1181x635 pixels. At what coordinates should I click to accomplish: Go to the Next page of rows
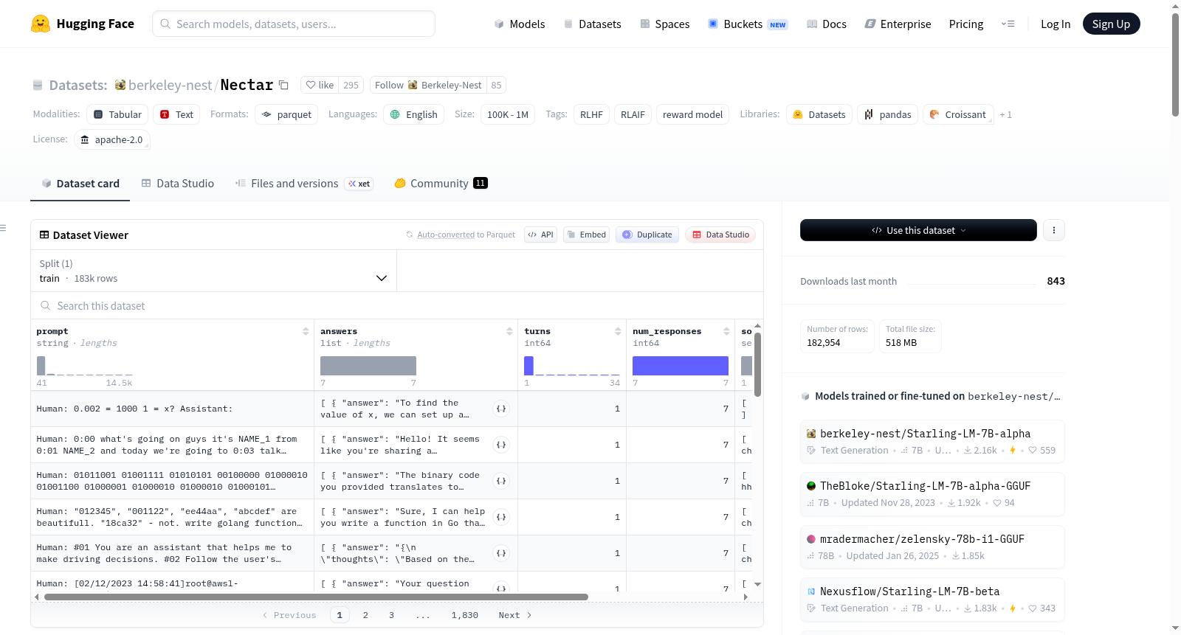[x=515, y=615]
